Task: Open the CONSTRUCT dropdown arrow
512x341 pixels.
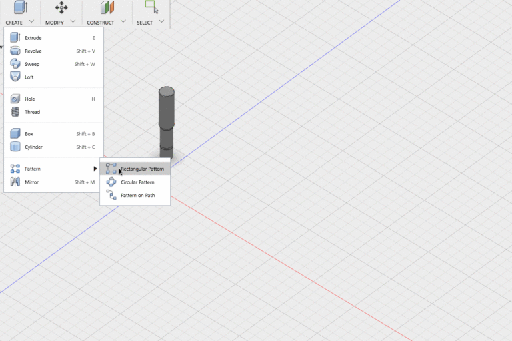Action: [123, 21]
